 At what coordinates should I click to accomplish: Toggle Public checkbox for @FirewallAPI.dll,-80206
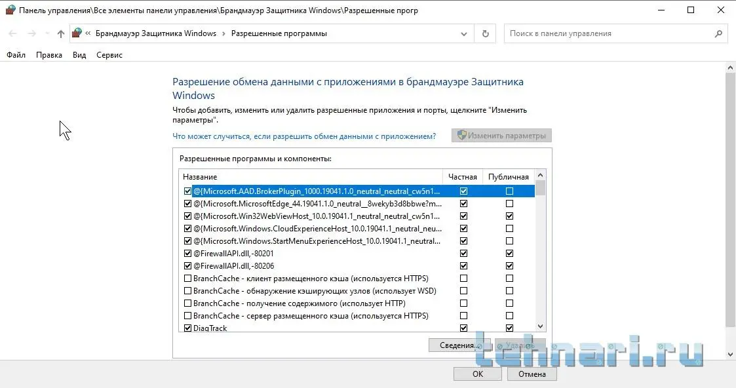click(509, 265)
